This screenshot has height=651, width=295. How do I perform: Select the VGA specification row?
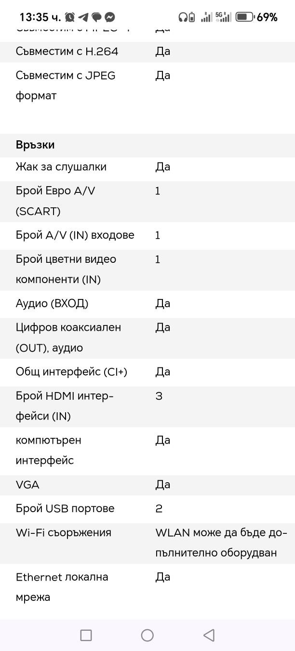pos(147,485)
